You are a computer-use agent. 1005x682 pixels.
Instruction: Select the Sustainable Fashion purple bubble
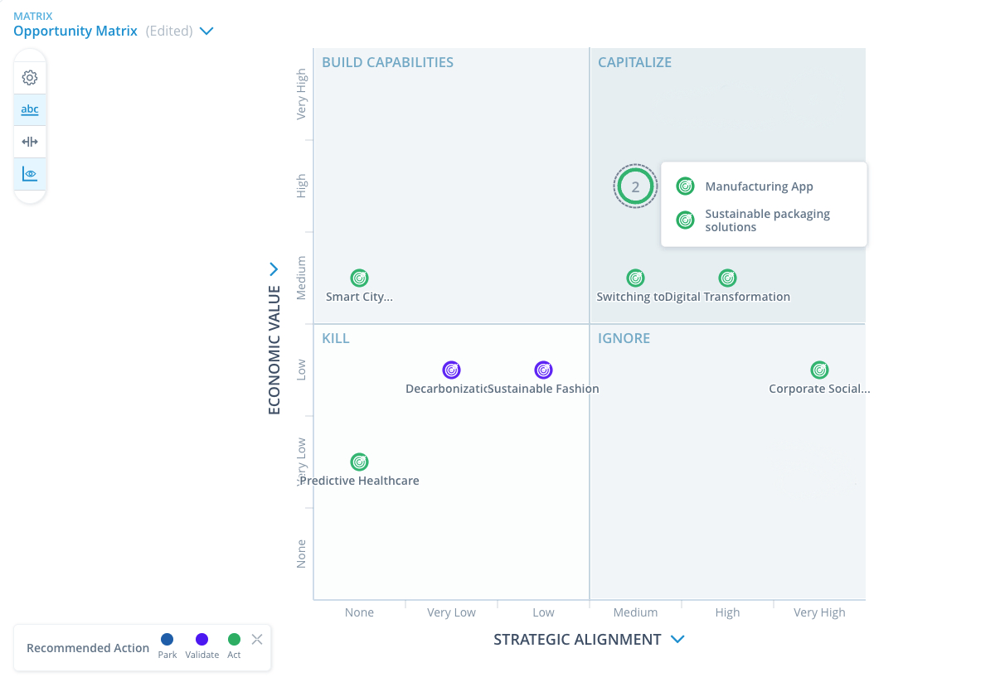click(543, 370)
